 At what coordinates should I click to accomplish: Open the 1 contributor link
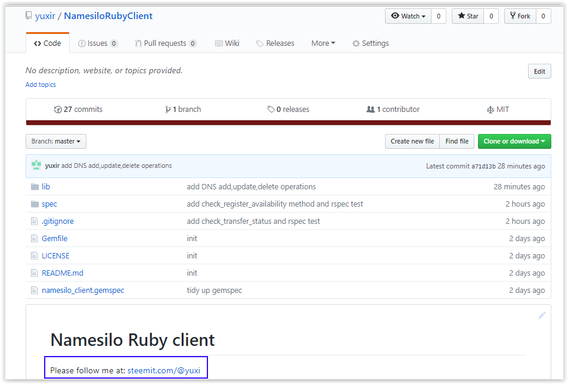click(393, 110)
